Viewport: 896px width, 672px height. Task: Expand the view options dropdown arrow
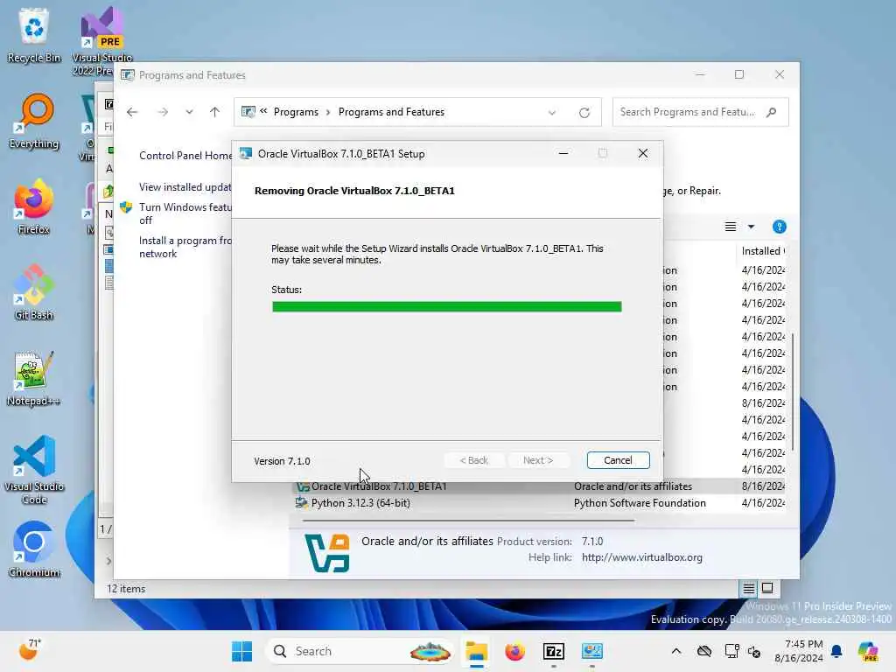(x=751, y=227)
